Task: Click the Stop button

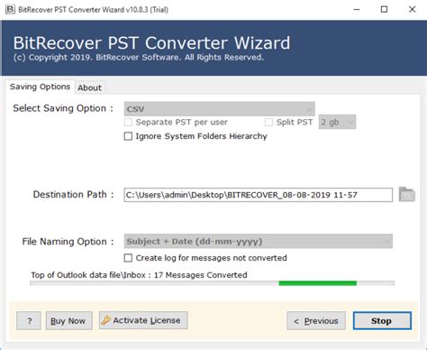Action: coord(382,321)
